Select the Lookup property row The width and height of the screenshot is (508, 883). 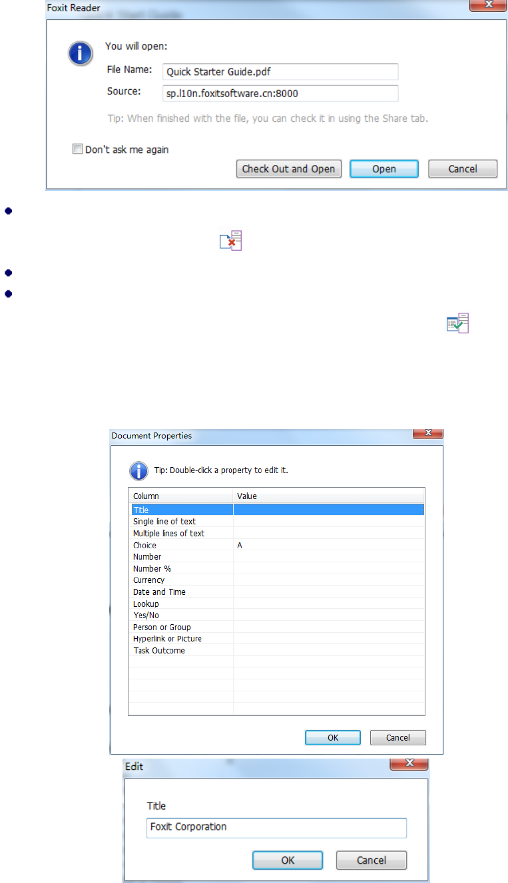coord(277,604)
